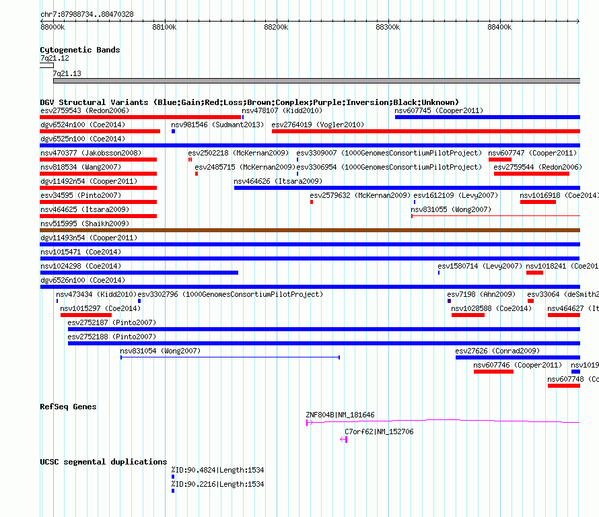This screenshot has height=517, width=599.
Task: Select the thin blue nsv831054 span line
Action: tap(230, 357)
